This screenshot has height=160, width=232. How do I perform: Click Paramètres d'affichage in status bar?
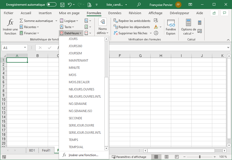click(x=129, y=157)
